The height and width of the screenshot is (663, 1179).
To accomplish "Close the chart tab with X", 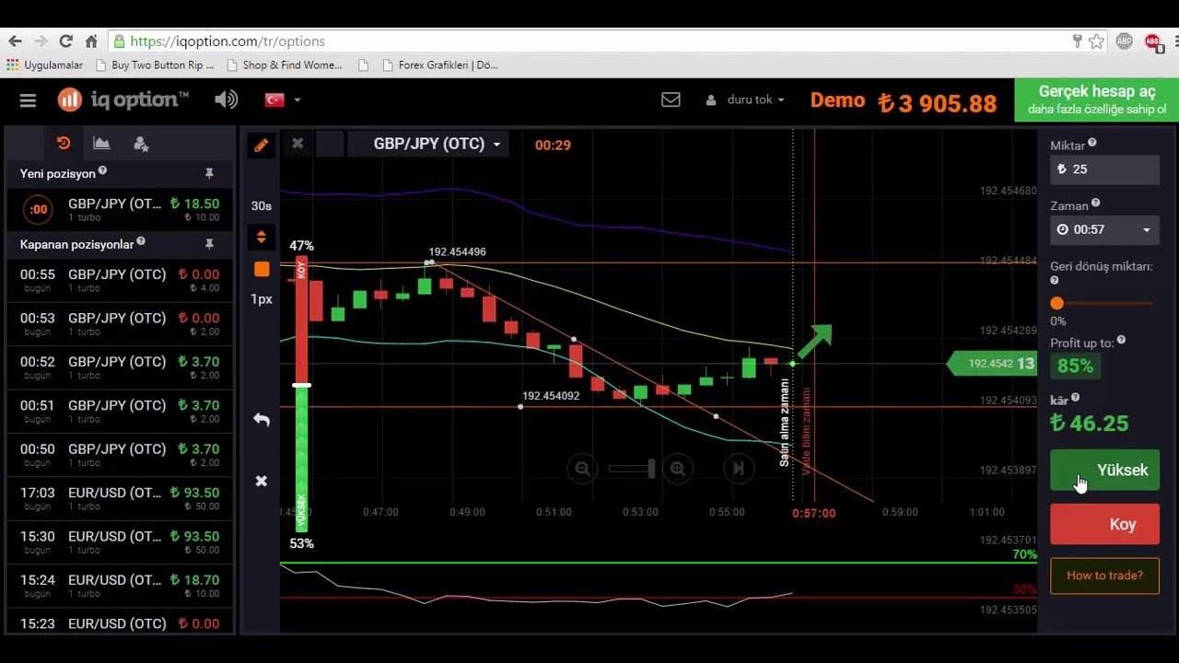I will 298,144.
